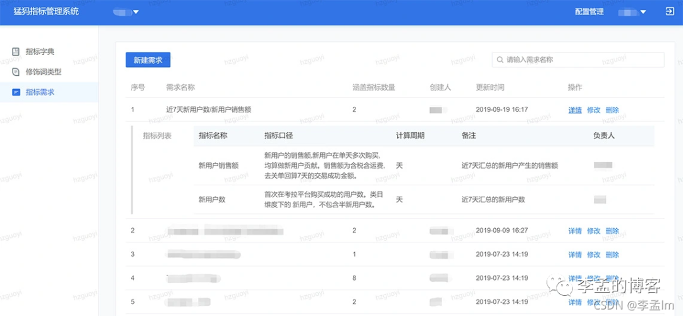Open 详情 for the 2019-09-09 row

coord(575,231)
